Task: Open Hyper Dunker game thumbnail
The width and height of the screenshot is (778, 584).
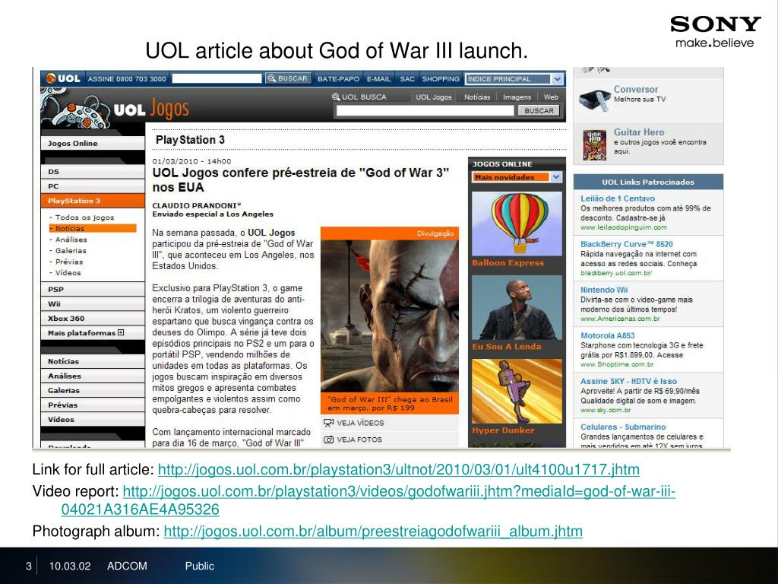Action: [x=517, y=392]
